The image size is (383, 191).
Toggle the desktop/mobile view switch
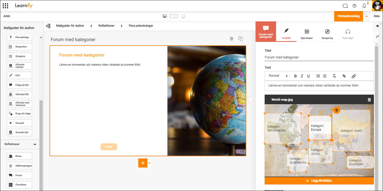click(174, 16)
